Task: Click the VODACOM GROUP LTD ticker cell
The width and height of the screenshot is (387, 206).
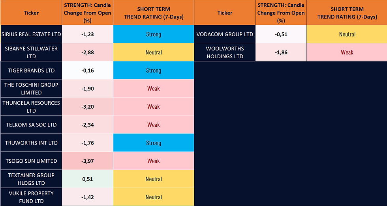Action: tap(225, 34)
